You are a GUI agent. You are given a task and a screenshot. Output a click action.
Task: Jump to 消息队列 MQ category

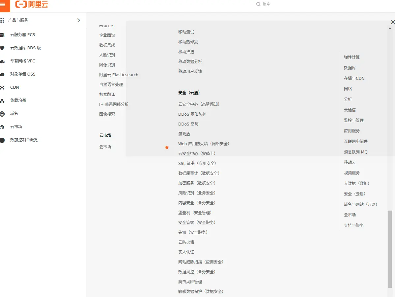(356, 152)
